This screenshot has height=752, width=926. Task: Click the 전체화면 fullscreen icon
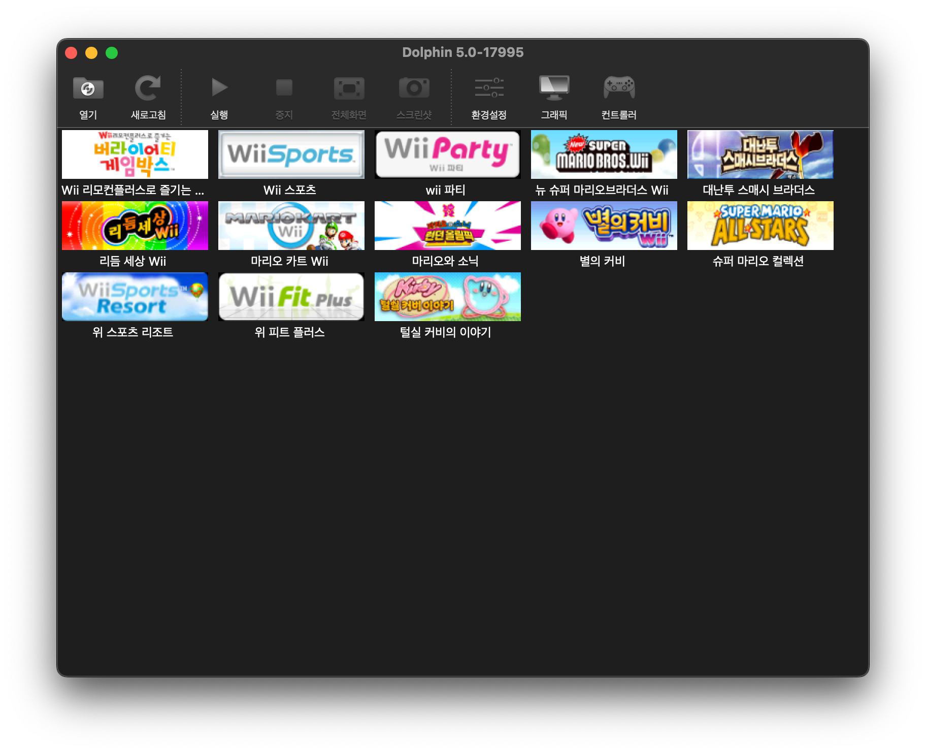click(x=349, y=88)
